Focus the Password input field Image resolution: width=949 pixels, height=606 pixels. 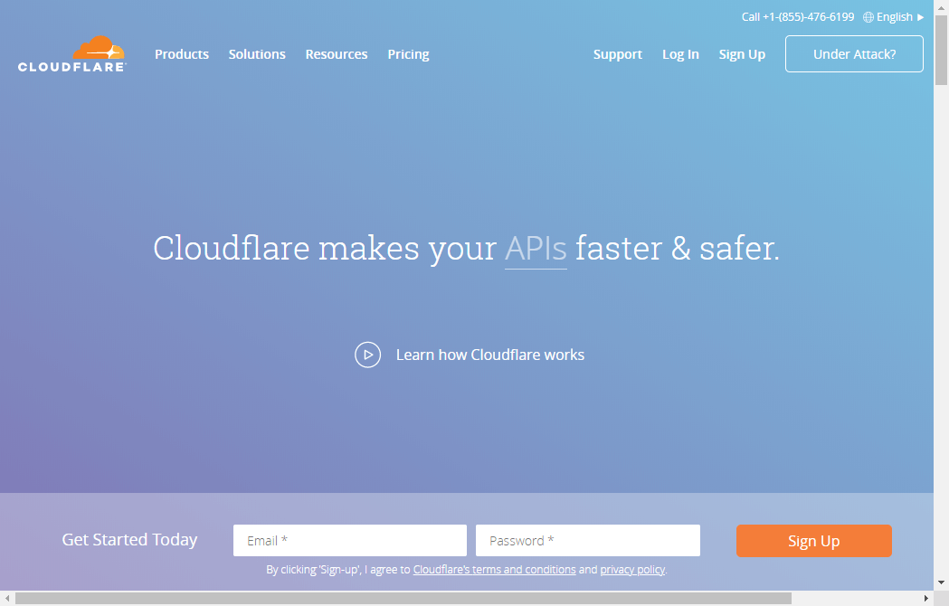[588, 541]
